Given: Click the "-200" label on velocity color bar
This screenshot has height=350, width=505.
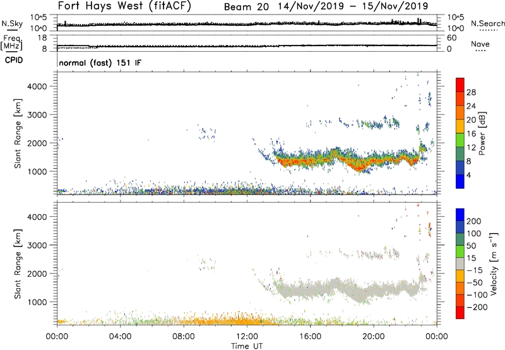Looking at the screenshot, I should (x=477, y=307).
